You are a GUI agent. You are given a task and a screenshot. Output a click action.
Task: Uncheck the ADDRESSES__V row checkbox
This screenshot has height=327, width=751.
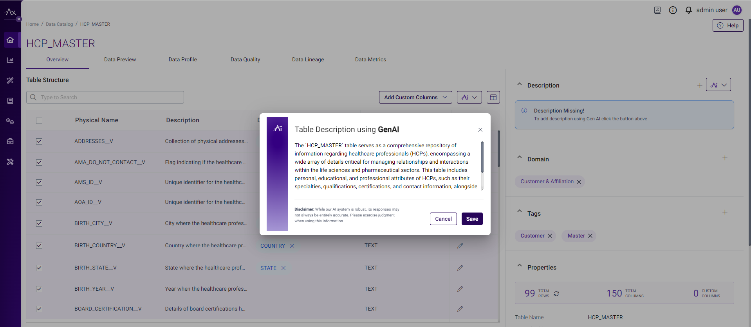[x=39, y=141]
